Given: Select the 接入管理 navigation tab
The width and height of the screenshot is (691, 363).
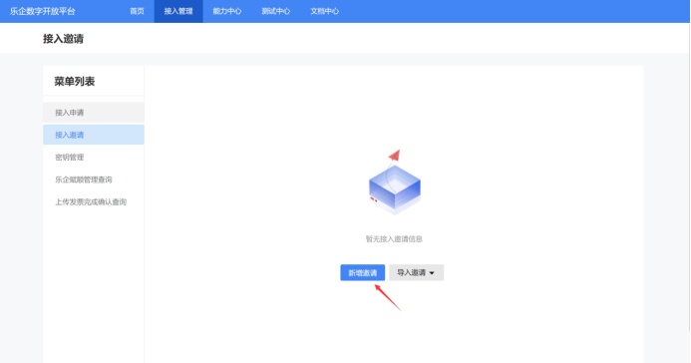Looking at the screenshot, I should 178,11.
